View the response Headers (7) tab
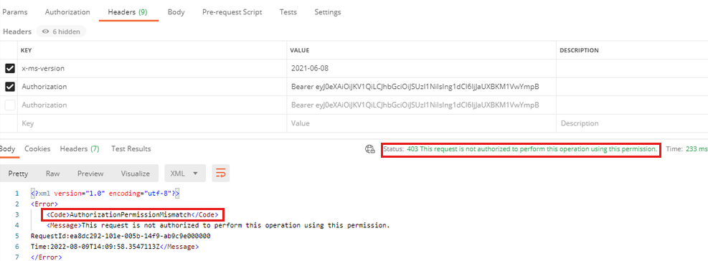This screenshot has height=261, width=708. tap(80, 148)
